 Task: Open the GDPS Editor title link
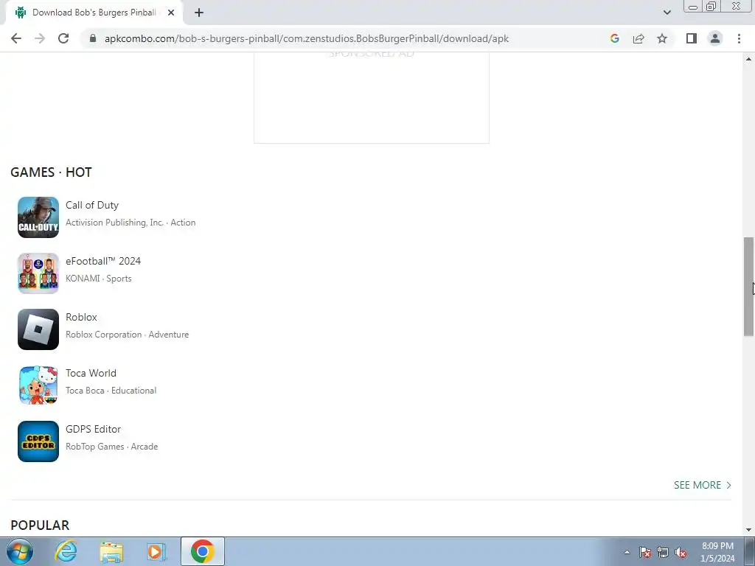94,429
